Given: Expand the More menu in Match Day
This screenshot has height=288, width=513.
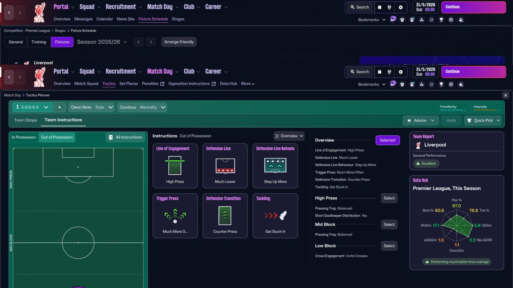Looking at the screenshot, I should [x=248, y=84].
